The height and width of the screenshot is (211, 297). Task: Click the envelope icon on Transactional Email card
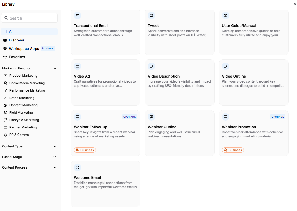77,16
